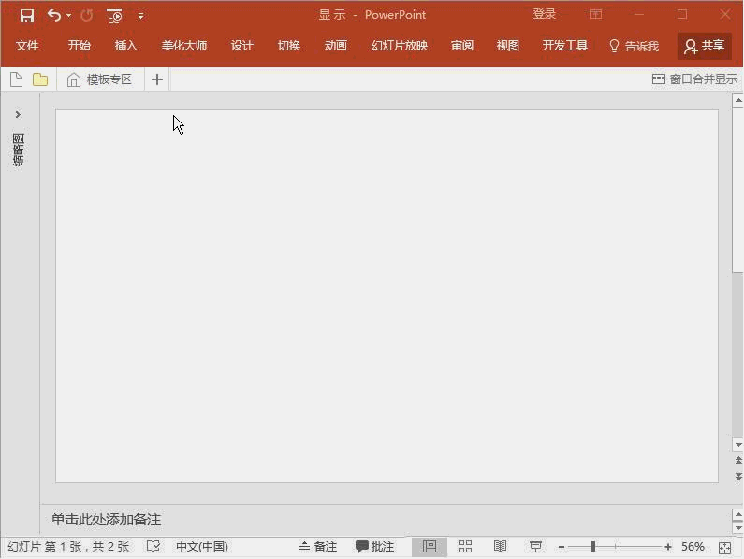Image resolution: width=744 pixels, height=559 pixels.
Task: Switch to the 审阅 review tab
Action: tap(462, 46)
